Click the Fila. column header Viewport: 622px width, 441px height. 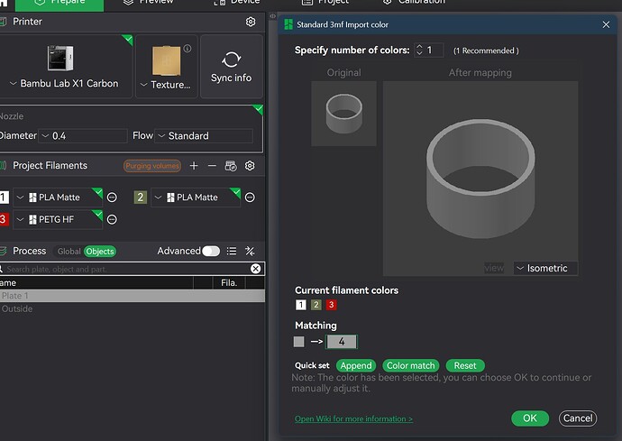[x=229, y=282]
